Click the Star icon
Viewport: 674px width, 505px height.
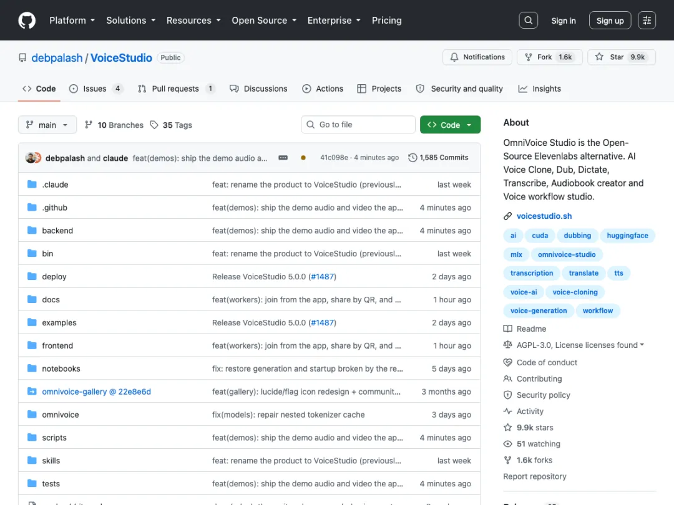click(599, 57)
